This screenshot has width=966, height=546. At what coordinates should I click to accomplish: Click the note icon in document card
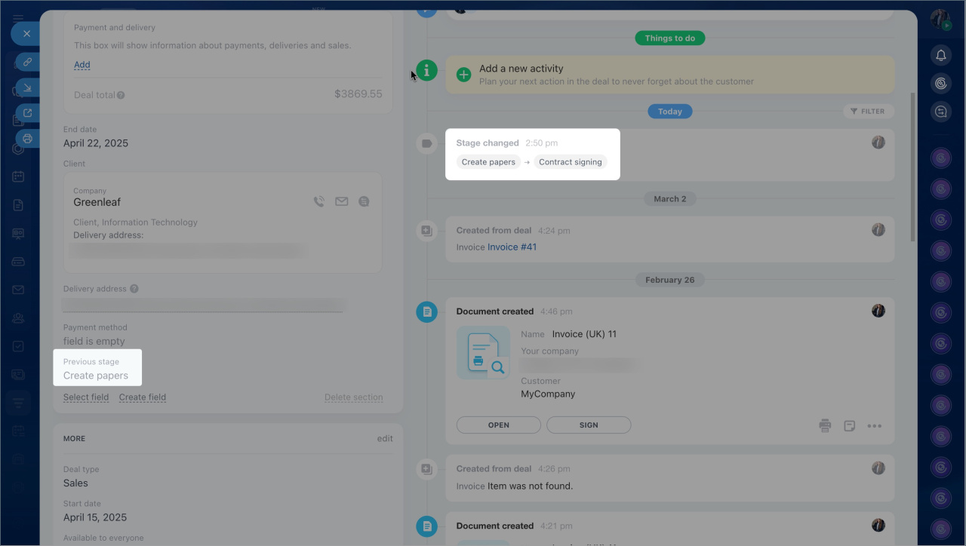pyautogui.click(x=850, y=426)
